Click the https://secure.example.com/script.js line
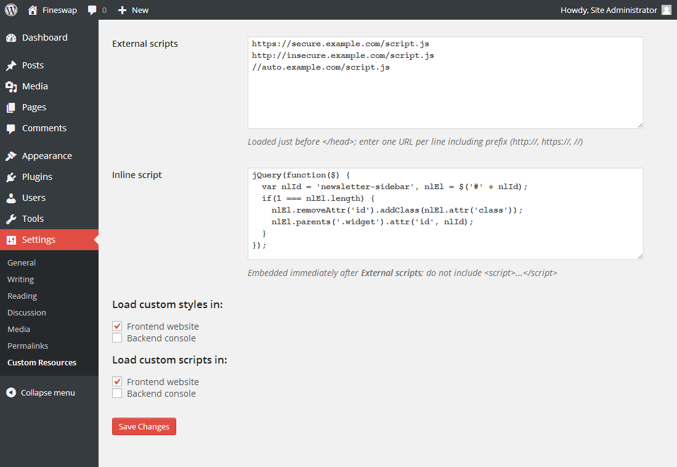The height and width of the screenshot is (467, 677). (340, 44)
